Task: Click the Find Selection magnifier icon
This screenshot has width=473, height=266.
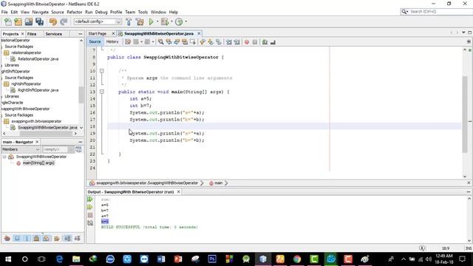Action: pos(161,42)
